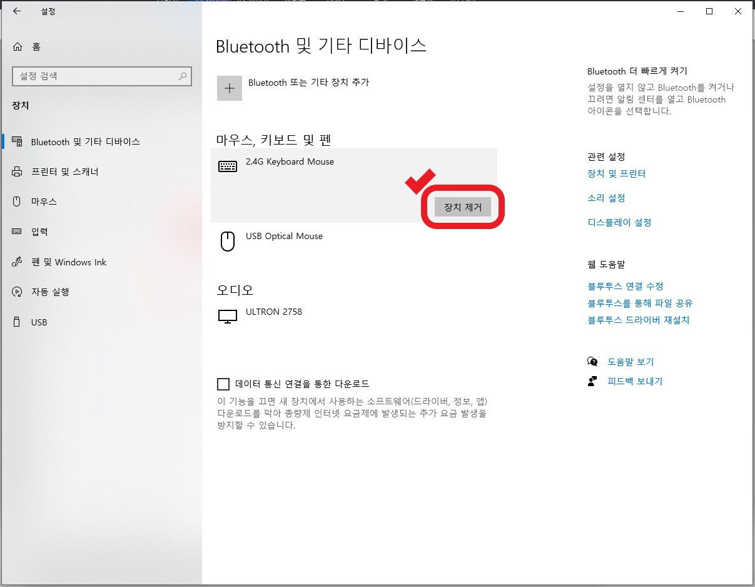Click 피드백 보내기 link

click(635, 381)
